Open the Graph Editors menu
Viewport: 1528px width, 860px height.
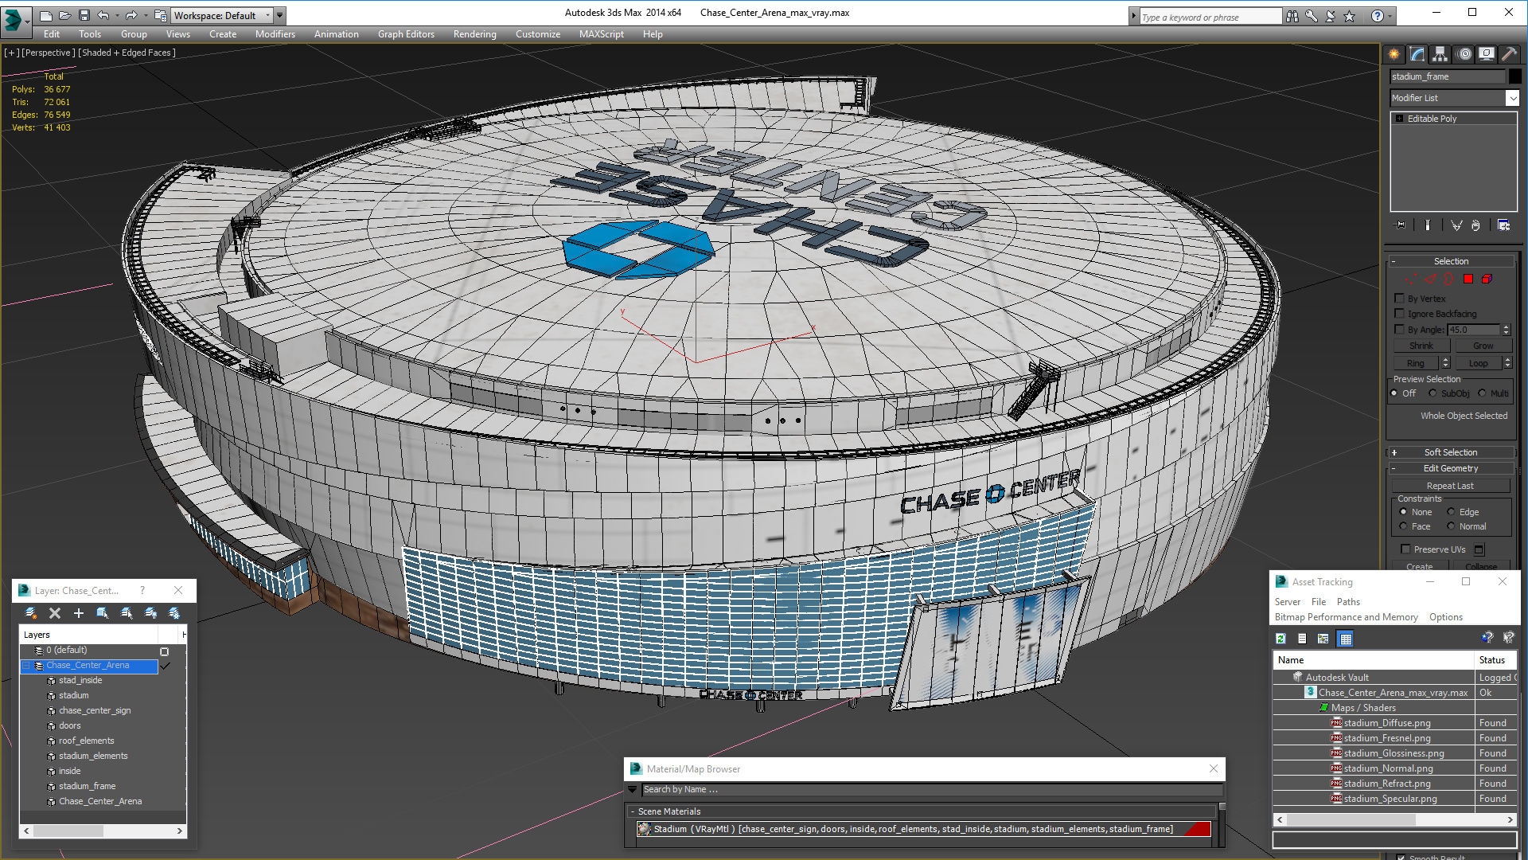pos(406,34)
